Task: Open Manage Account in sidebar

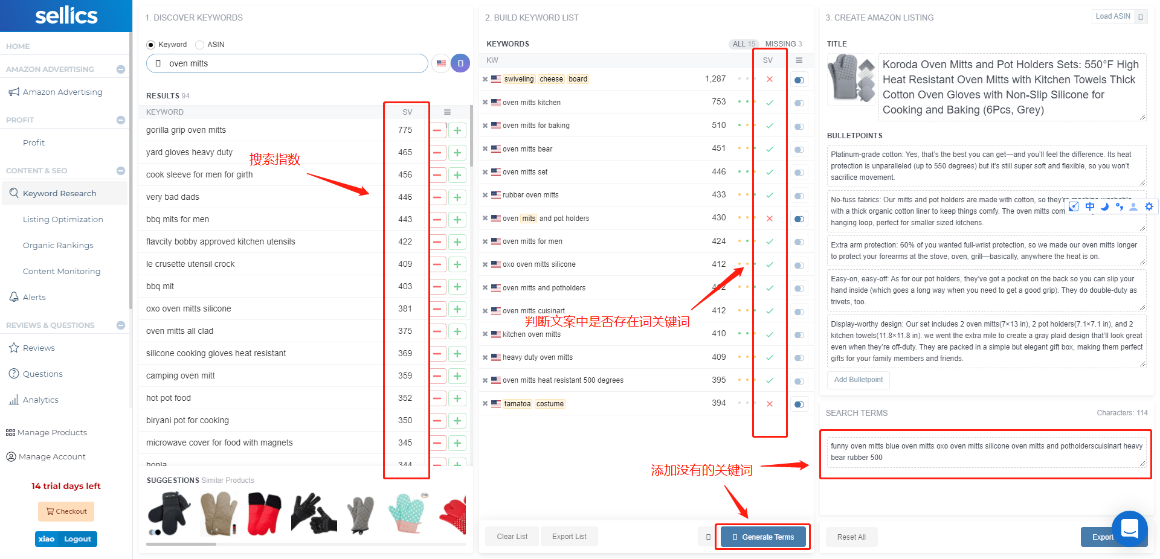Action: pyautogui.click(x=46, y=456)
